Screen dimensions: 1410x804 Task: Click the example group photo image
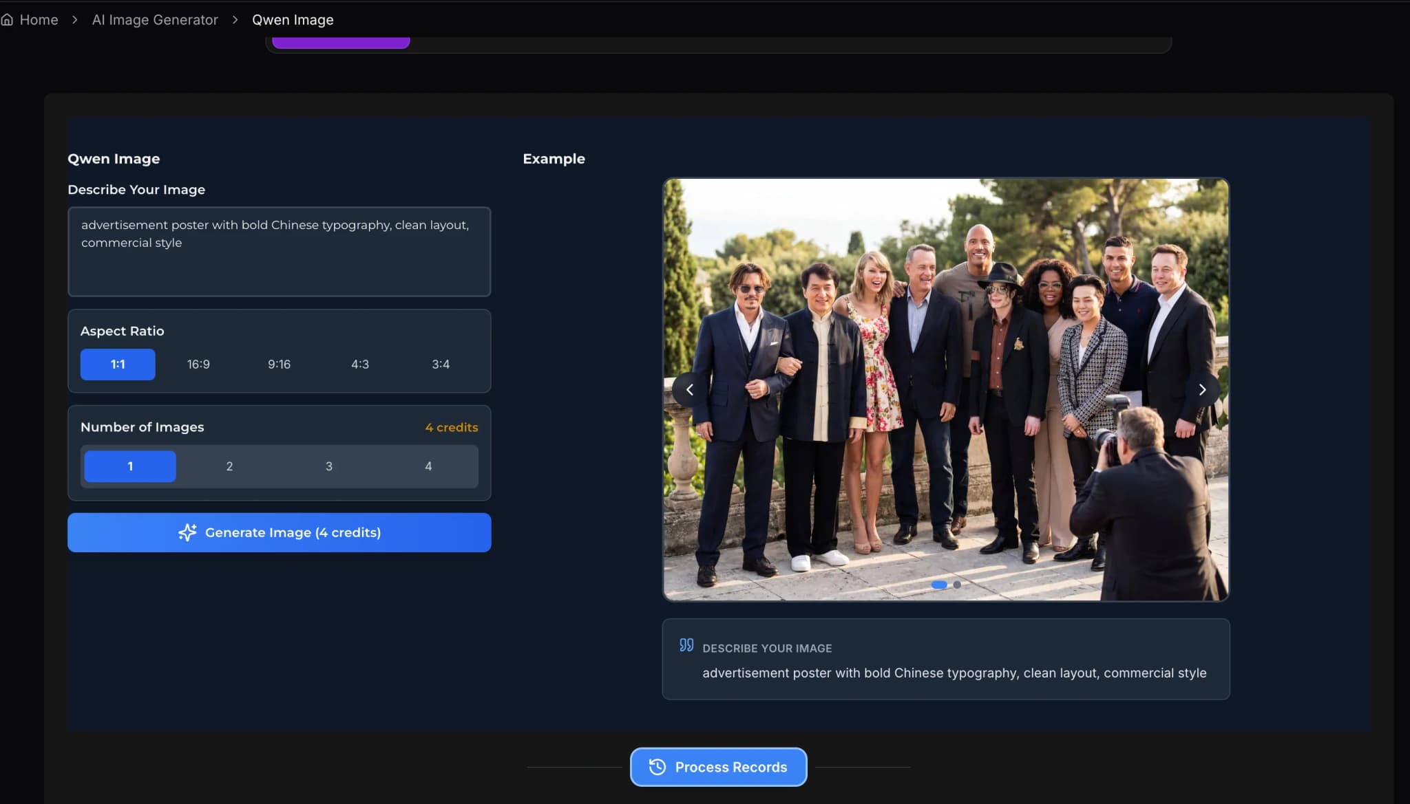click(945, 309)
